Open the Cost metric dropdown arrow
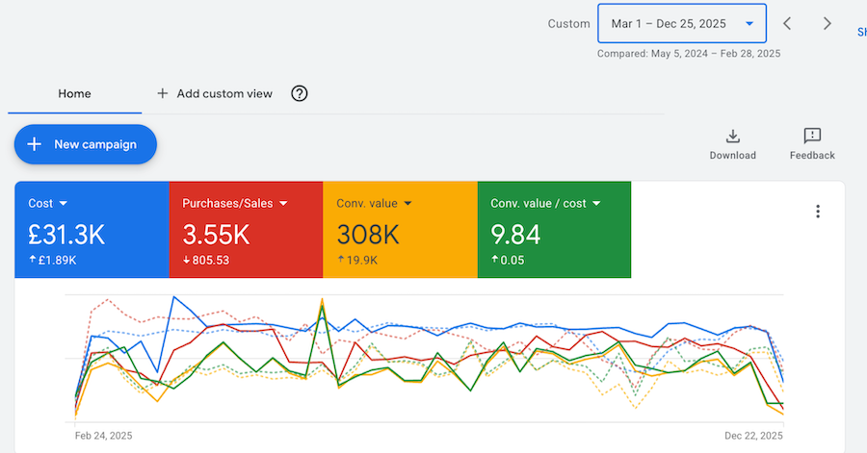Image resolution: width=867 pixels, height=453 pixels. (x=64, y=204)
